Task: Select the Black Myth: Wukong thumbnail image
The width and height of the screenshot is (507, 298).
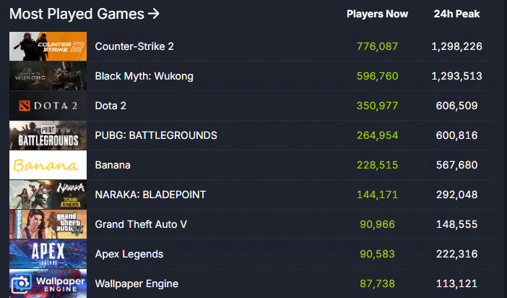Action: 48,76
